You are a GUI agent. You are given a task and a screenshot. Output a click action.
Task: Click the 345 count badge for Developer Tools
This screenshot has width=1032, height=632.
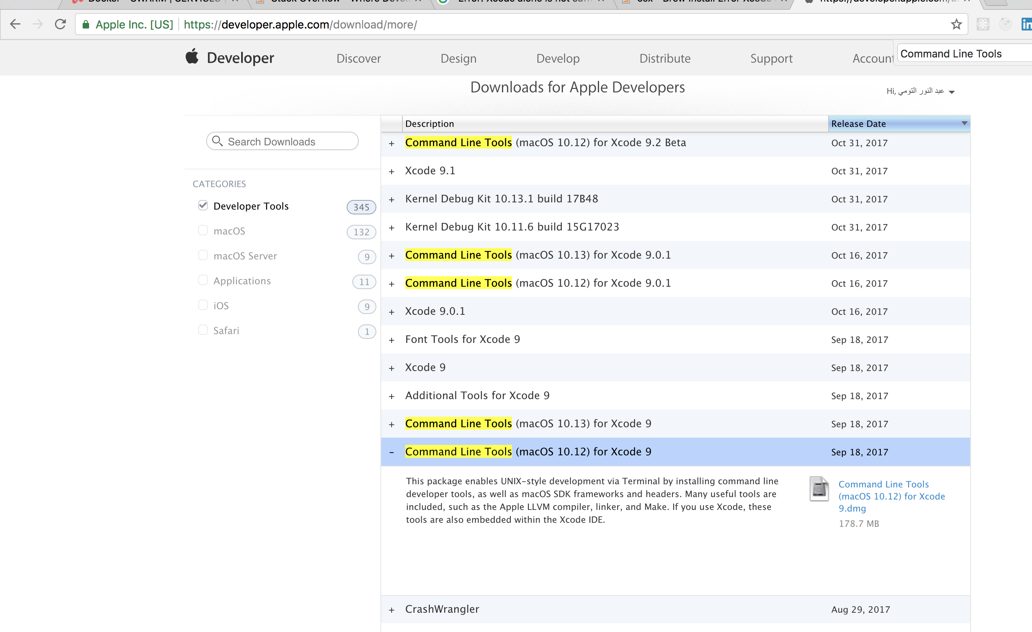(361, 207)
